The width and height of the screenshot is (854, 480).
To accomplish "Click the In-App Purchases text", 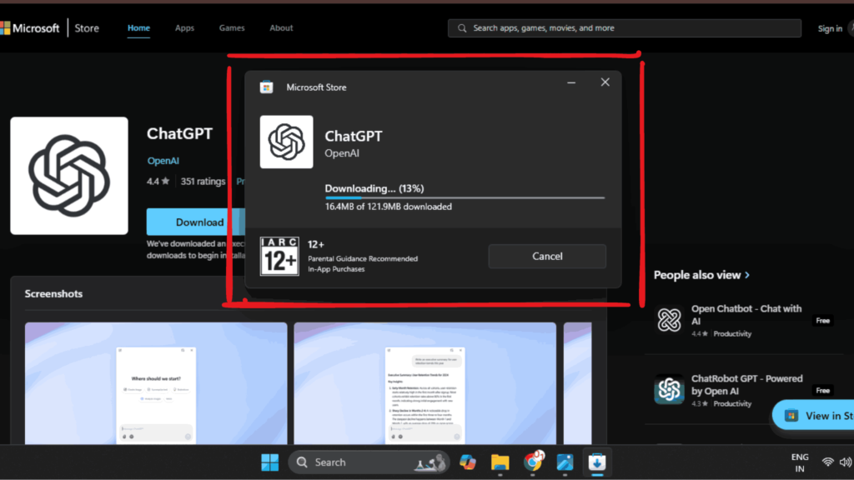I will 336,269.
